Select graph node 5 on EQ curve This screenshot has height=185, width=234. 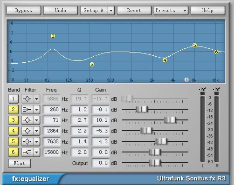pos(194,46)
